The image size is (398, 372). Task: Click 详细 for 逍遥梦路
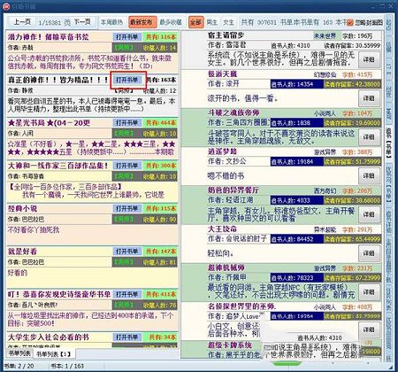369,175
